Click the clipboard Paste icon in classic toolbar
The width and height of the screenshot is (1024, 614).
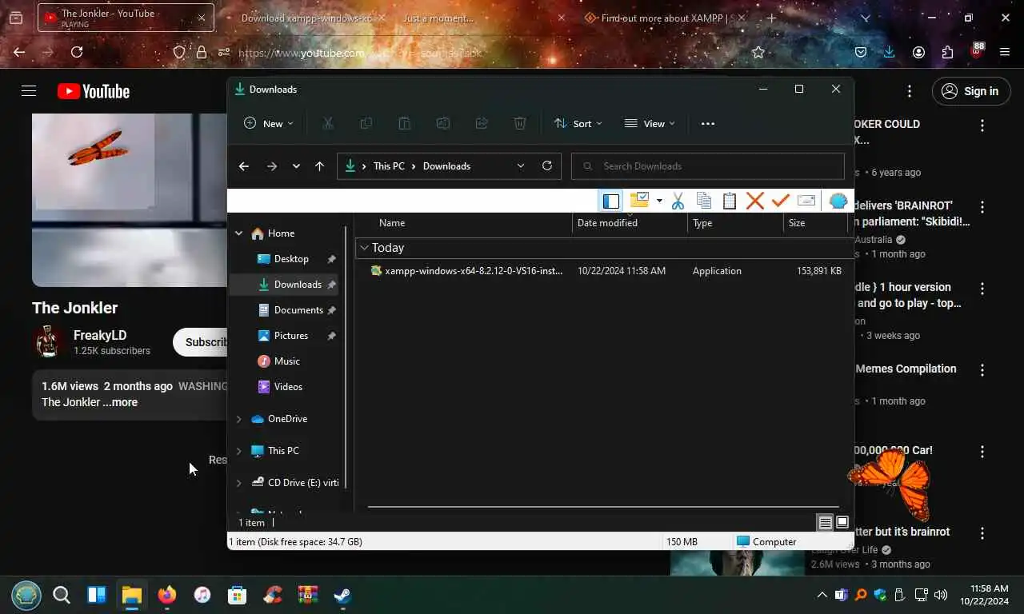pos(730,201)
